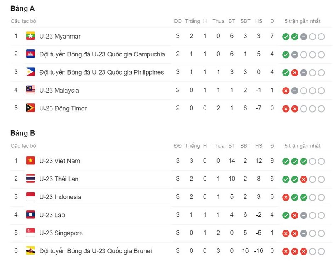Screen dimensions: 333x267
Task: Click the Bảng B group heading
Action: pos(22,133)
